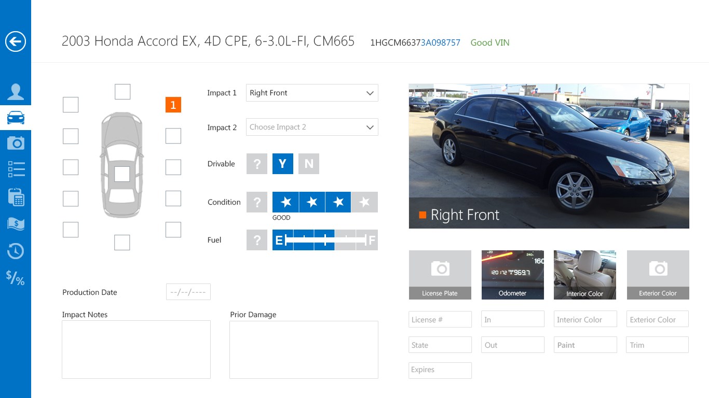The image size is (709, 398).
Task: Click the Good VIN link
Action: 490,42
